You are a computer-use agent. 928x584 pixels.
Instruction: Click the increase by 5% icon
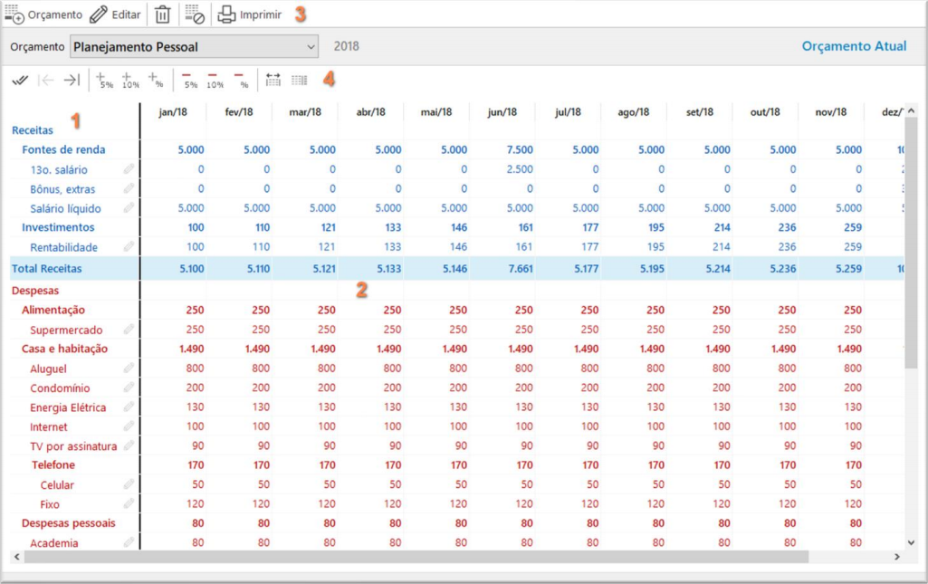pyautogui.click(x=104, y=81)
